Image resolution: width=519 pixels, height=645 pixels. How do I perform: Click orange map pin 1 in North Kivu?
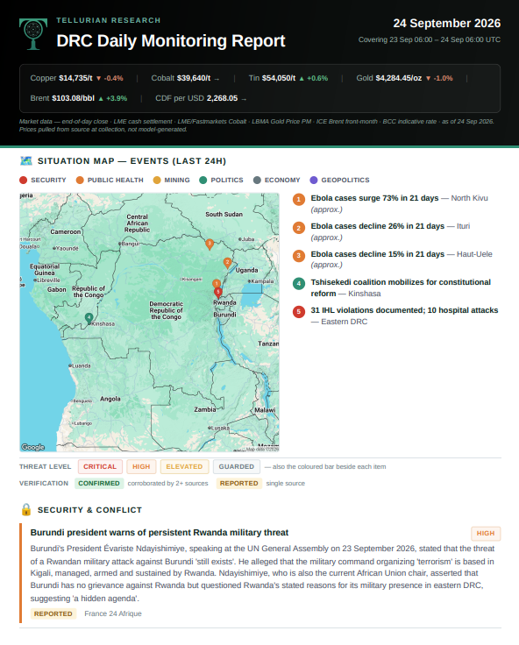pos(217,284)
